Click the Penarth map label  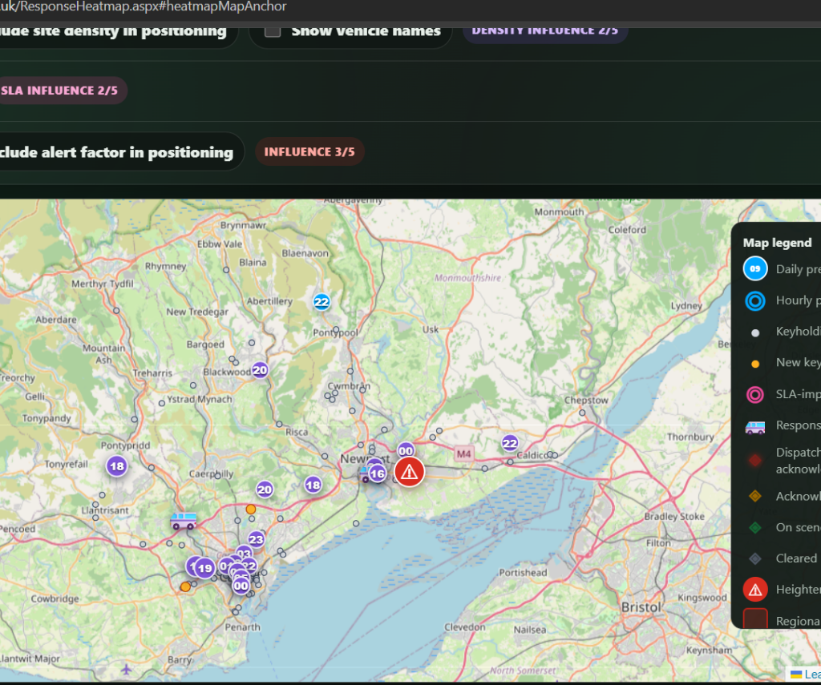pos(242,627)
